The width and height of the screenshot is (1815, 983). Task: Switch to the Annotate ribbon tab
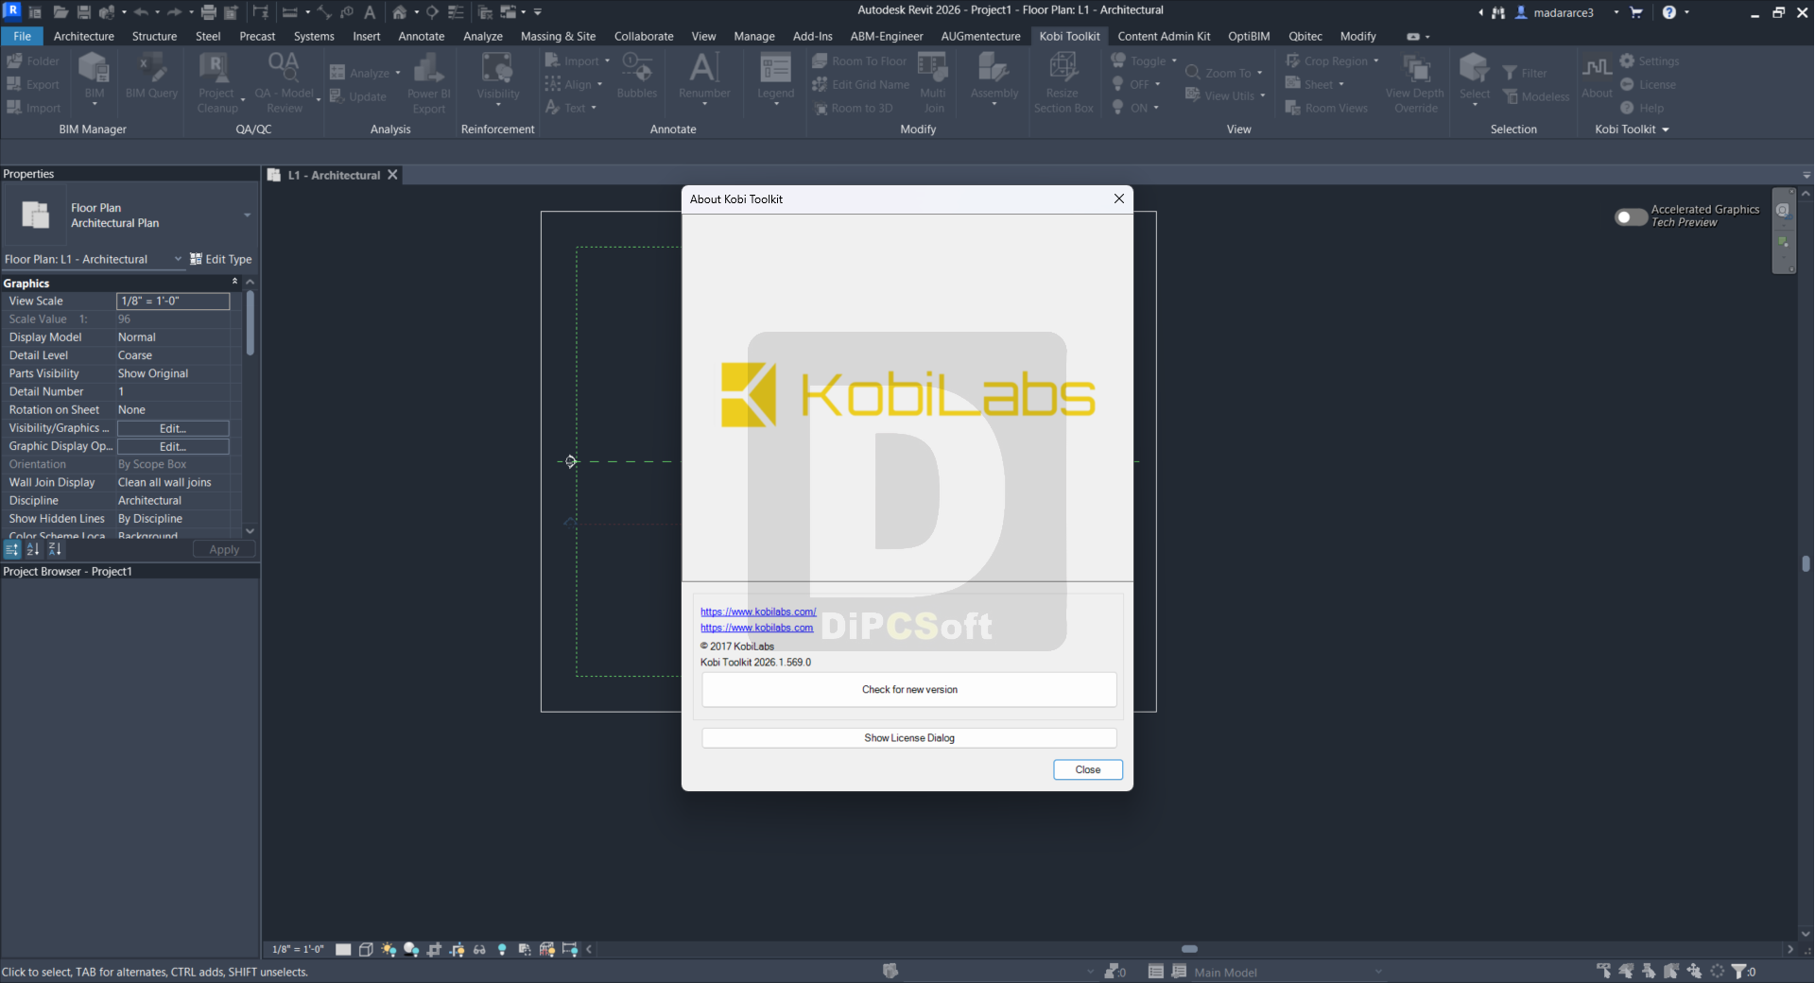[x=422, y=36]
